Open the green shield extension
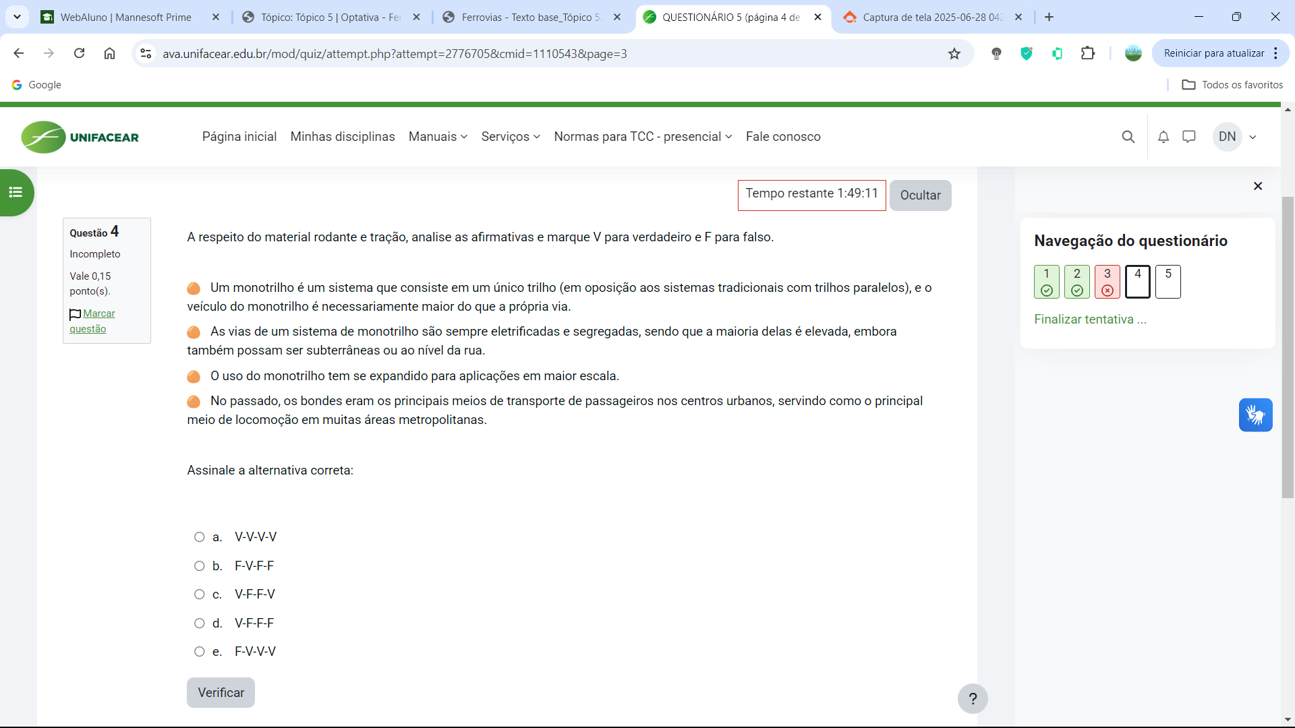 (x=1027, y=53)
